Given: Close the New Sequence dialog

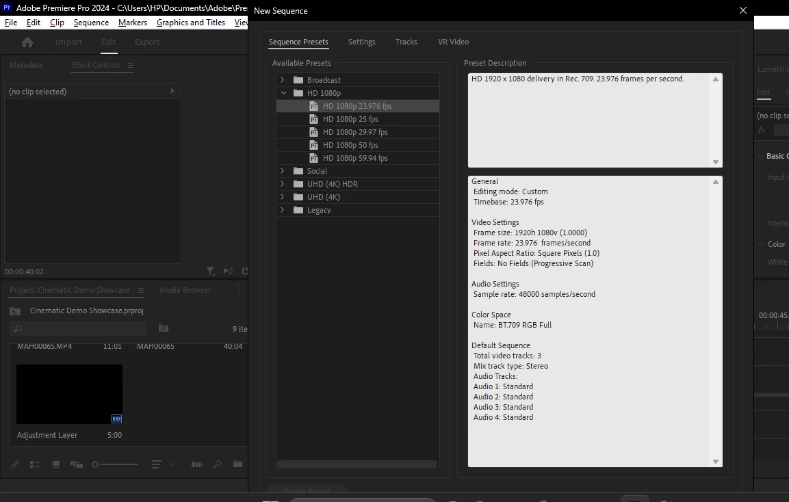Looking at the screenshot, I should [x=742, y=10].
